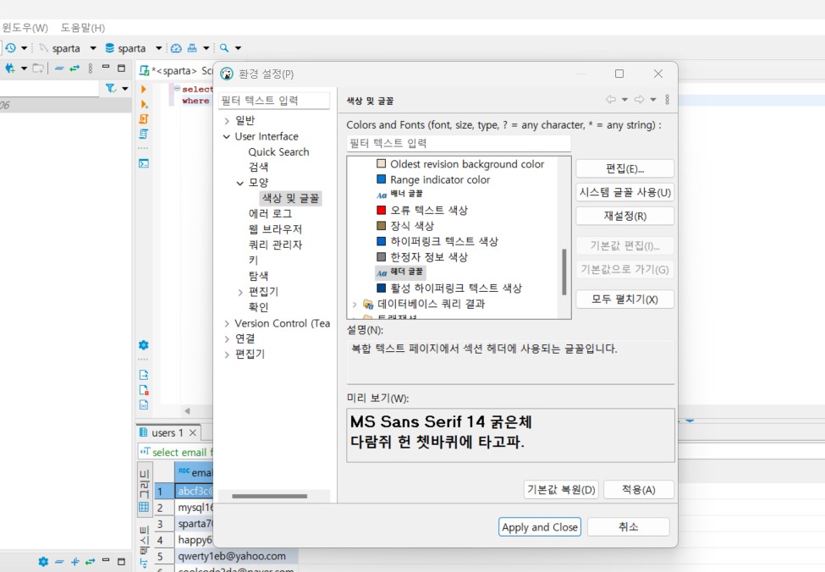Image resolution: width=825 pixels, height=572 pixels.
Task: Click the 기본값 복원(D) button
Action: [x=561, y=490]
